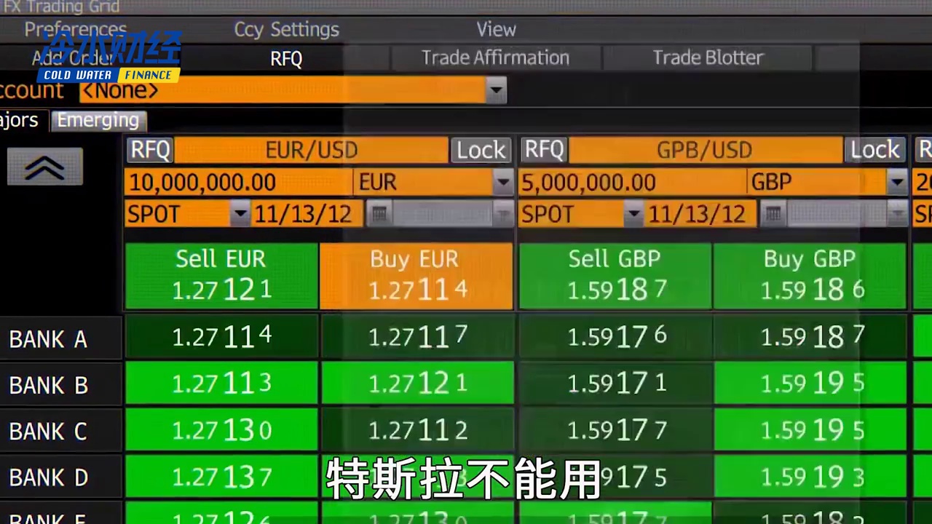Click the BANK C row label
Viewport: 932px width, 524px height.
tap(48, 432)
